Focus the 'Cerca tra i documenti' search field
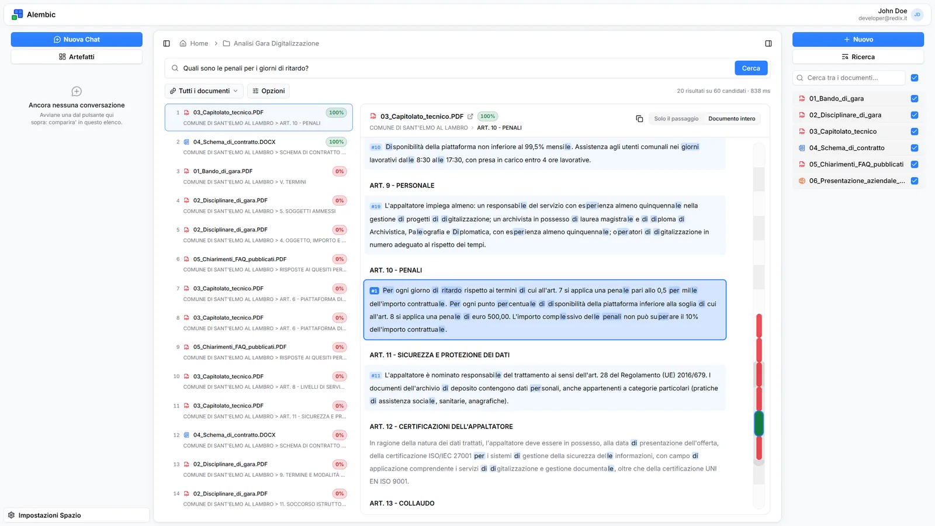Image resolution: width=935 pixels, height=526 pixels. click(849, 78)
